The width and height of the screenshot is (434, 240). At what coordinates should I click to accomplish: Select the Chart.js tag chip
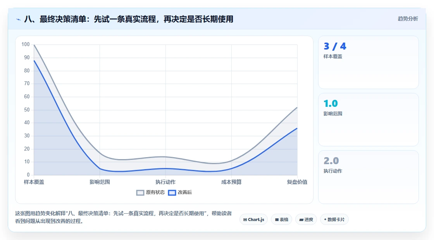pyautogui.click(x=253, y=219)
